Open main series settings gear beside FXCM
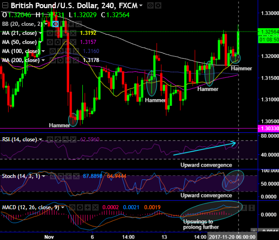279x240 pixels. (158, 6)
